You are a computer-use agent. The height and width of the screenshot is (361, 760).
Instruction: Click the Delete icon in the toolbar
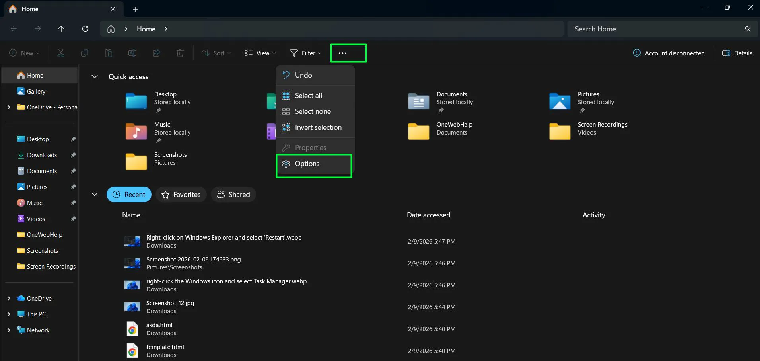[x=180, y=53]
